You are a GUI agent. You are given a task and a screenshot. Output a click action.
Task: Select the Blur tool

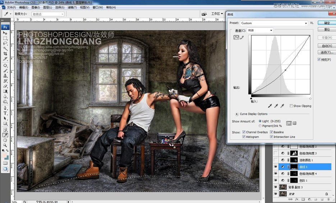(5, 96)
